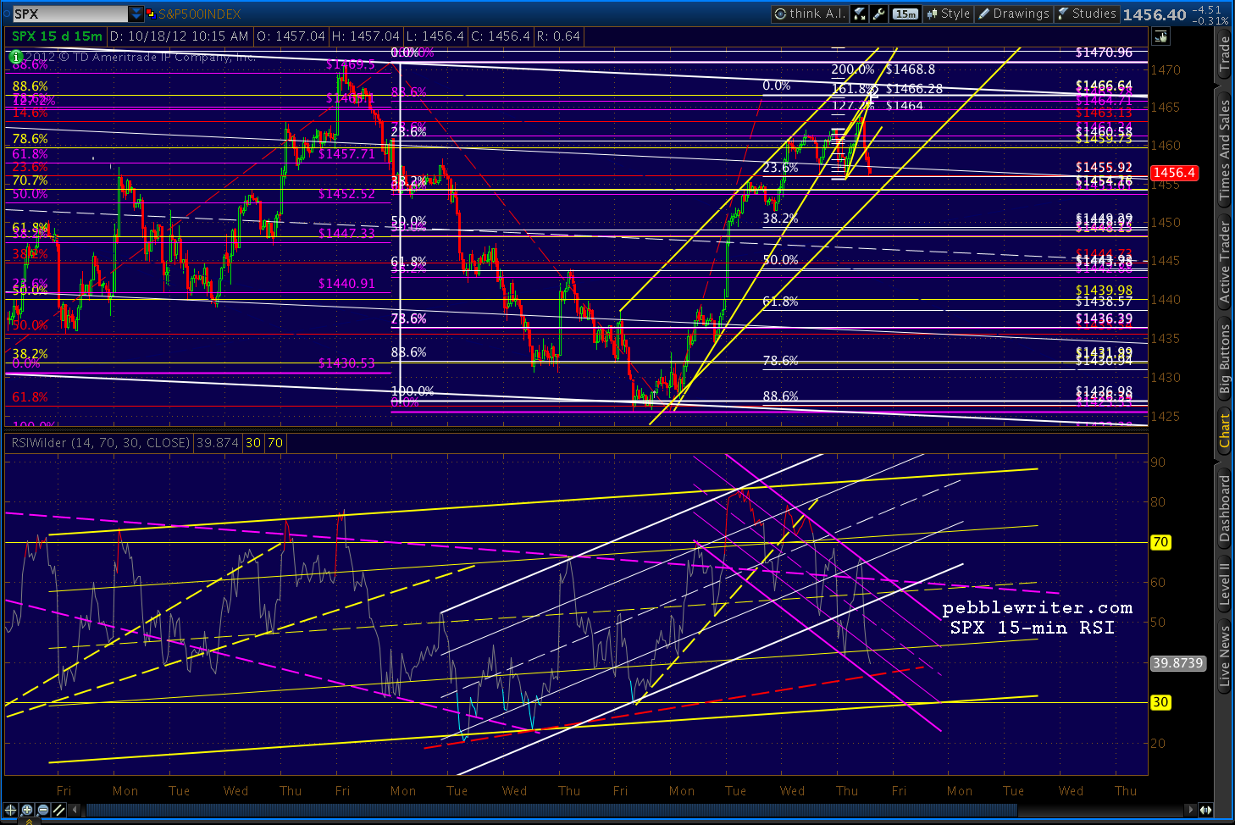Open the Active Trader side tab
The width and height of the screenshot is (1235, 825).
[1225, 262]
